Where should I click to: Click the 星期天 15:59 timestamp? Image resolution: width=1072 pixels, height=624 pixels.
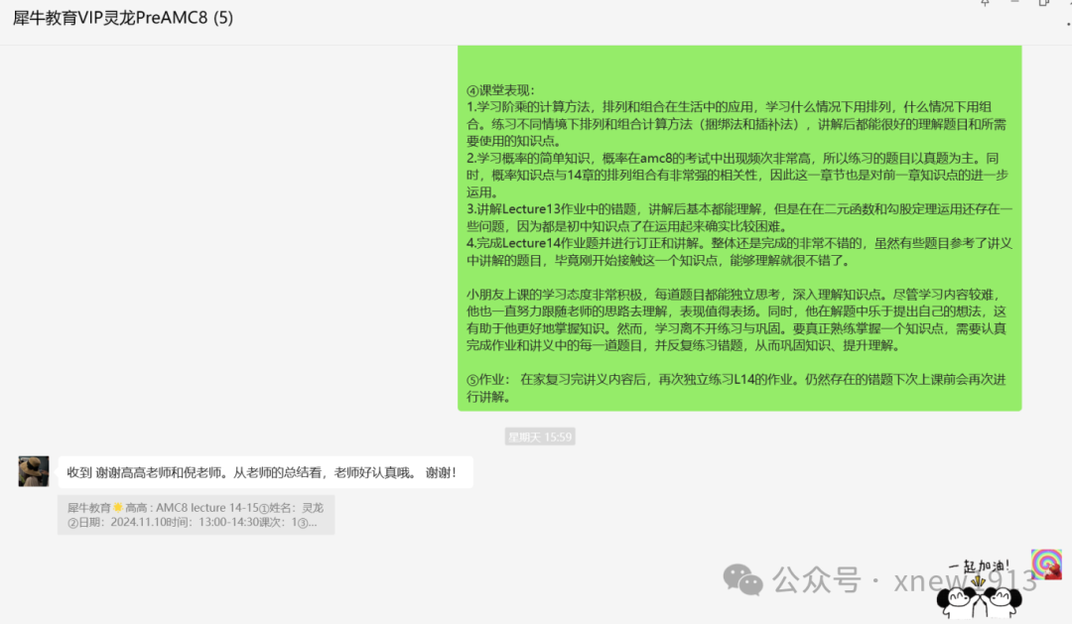[x=540, y=437]
